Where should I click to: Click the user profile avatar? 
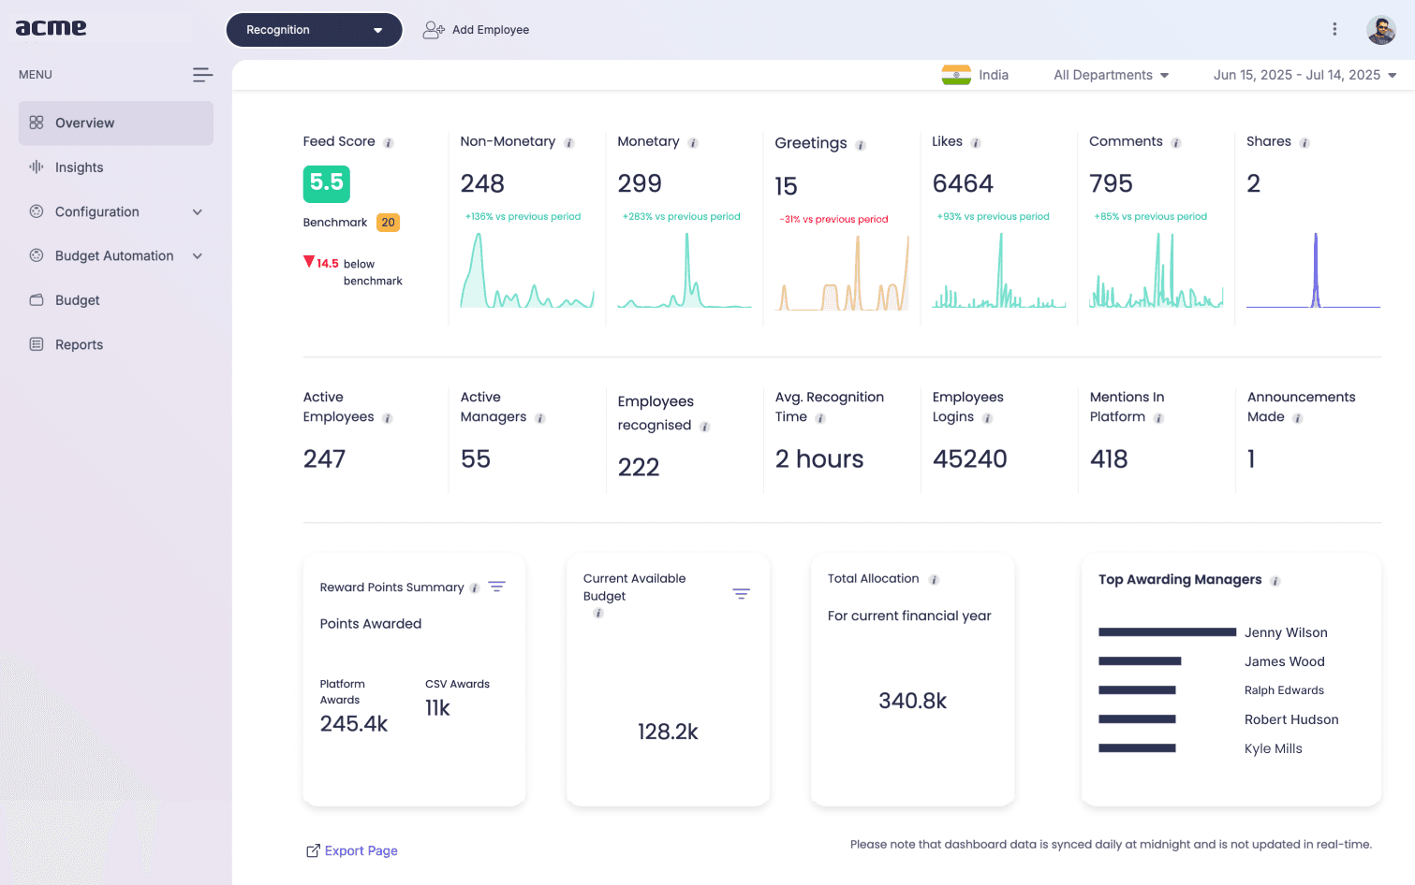[x=1380, y=30]
